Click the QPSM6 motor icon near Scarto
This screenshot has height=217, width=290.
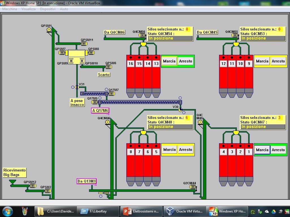point(108,67)
